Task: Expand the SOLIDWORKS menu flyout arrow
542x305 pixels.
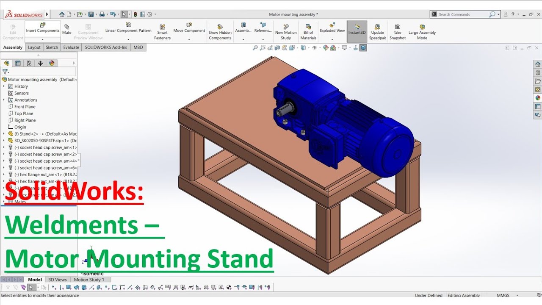Action: tap(47, 14)
